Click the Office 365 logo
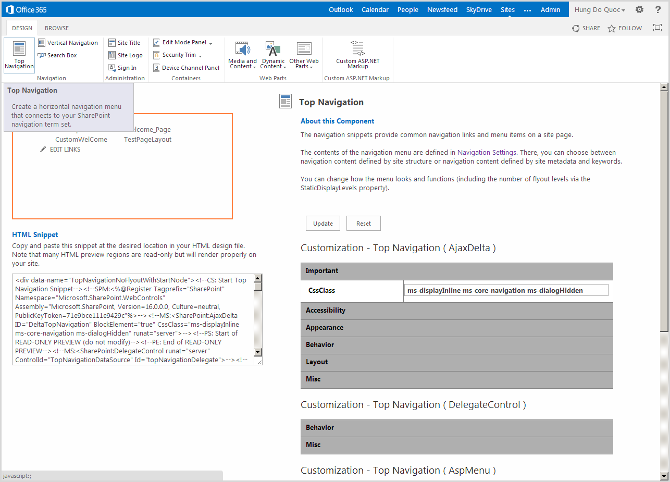670x482 pixels. coord(27,9)
